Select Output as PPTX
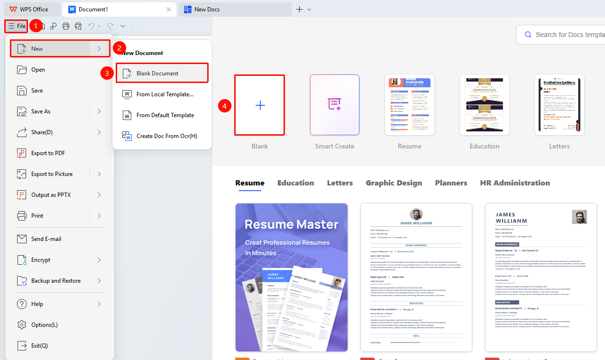This screenshot has height=360, width=605. pyautogui.click(x=60, y=195)
